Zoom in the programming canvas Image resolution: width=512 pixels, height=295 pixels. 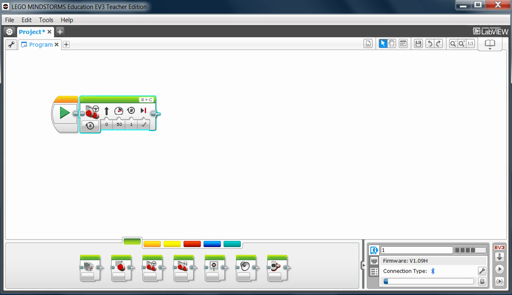pos(462,44)
